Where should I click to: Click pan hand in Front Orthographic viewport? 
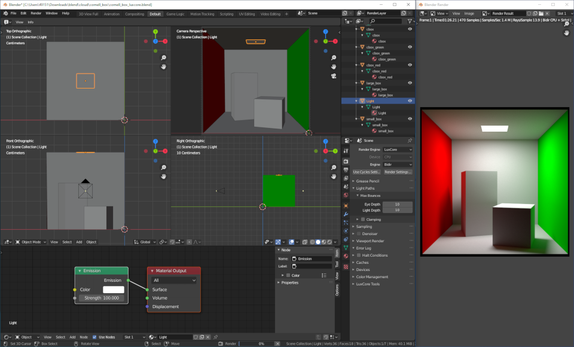(x=164, y=176)
